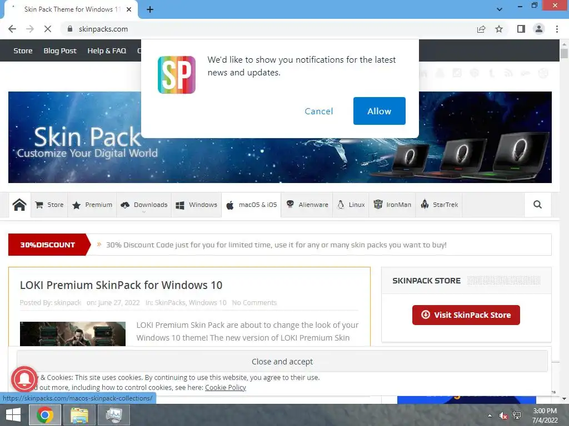
Task: Open a new browser tab
Action: click(x=150, y=9)
